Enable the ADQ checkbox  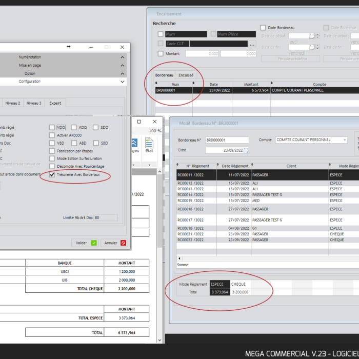click(x=74, y=127)
